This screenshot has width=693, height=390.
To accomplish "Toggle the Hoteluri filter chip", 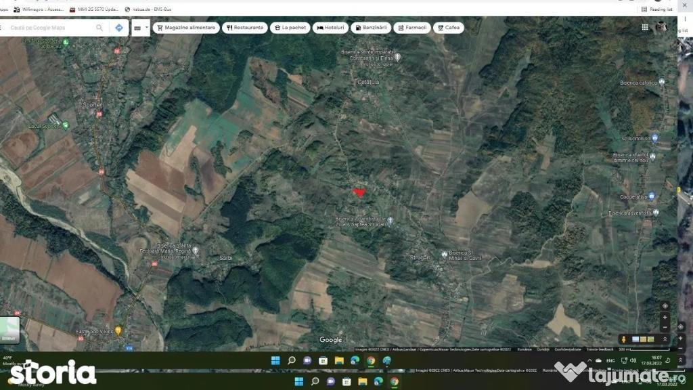I will [x=330, y=28].
